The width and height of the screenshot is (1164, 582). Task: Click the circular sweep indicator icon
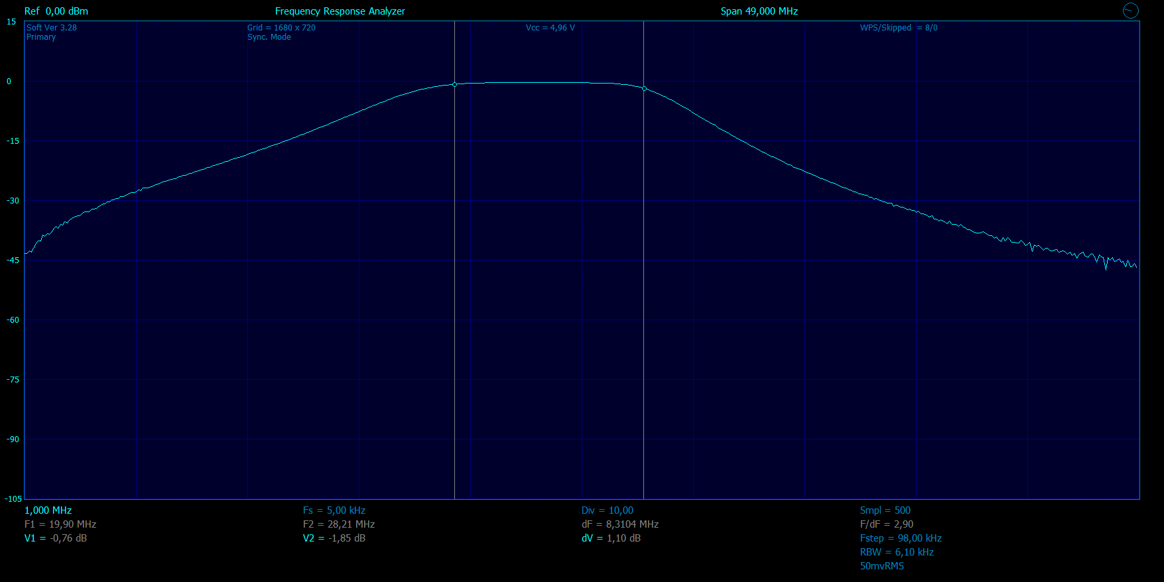click(1130, 11)
